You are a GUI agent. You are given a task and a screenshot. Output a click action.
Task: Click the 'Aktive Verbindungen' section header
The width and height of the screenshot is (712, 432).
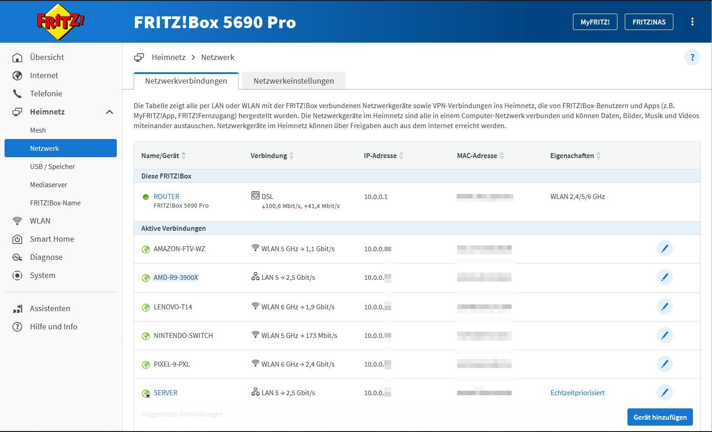click(174, 228)
